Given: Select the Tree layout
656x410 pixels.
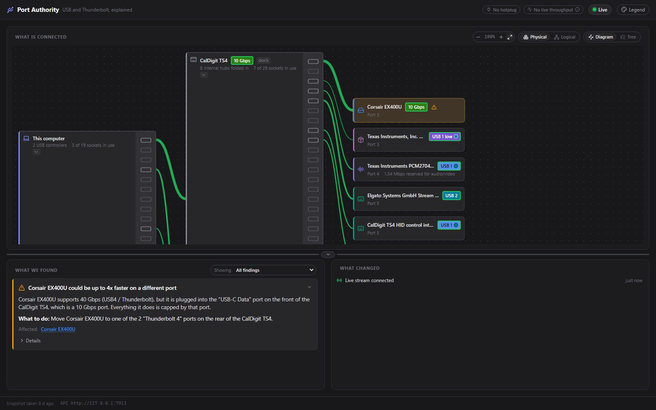Looking at the screenshot, I should point(628,37).
